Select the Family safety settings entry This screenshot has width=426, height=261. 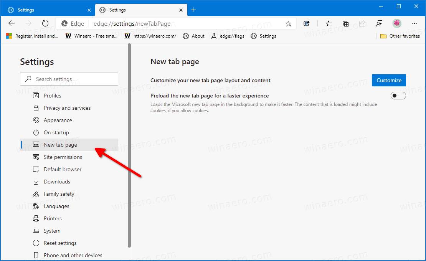(59, 194)
